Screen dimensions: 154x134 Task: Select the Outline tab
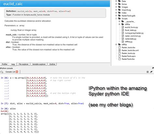[x=52, y=64]
